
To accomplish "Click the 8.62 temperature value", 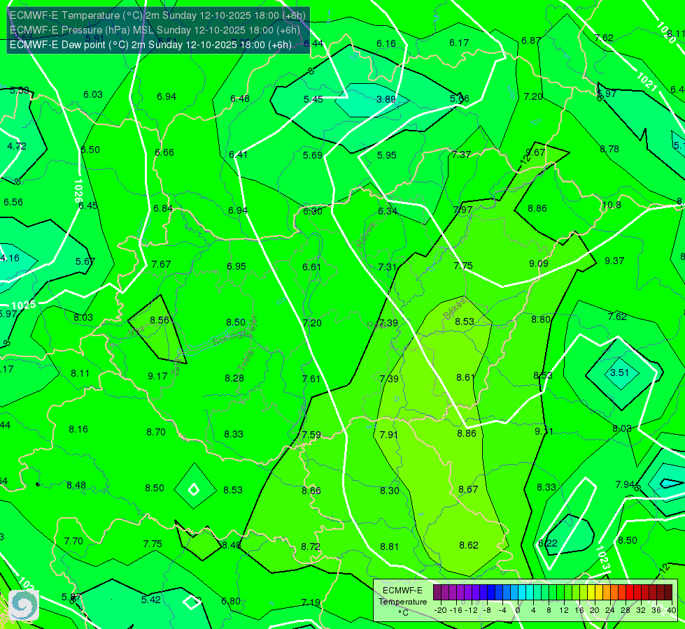I will pos(469,545).
